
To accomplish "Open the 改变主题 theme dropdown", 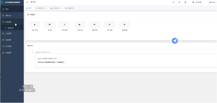I will pos(199,2).
